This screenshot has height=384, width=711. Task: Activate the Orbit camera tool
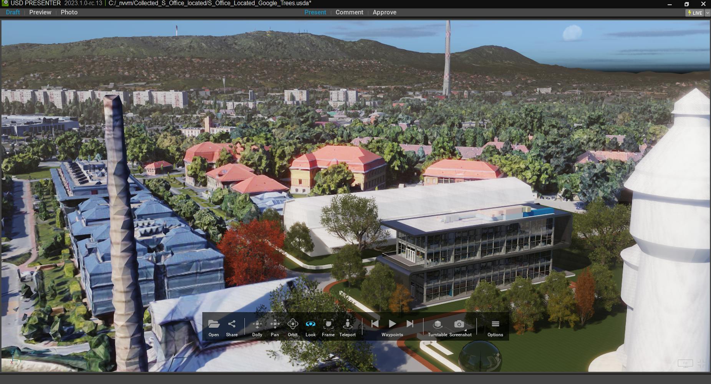coord(293,324)
